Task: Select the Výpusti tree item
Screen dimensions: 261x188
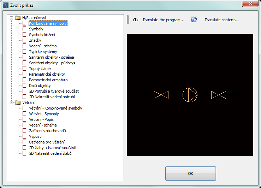Action: click(x=35, y=136)
